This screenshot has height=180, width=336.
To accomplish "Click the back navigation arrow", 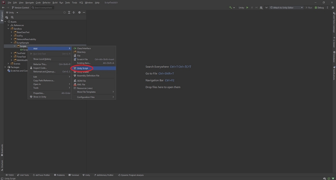I will (x=3, y=8).
